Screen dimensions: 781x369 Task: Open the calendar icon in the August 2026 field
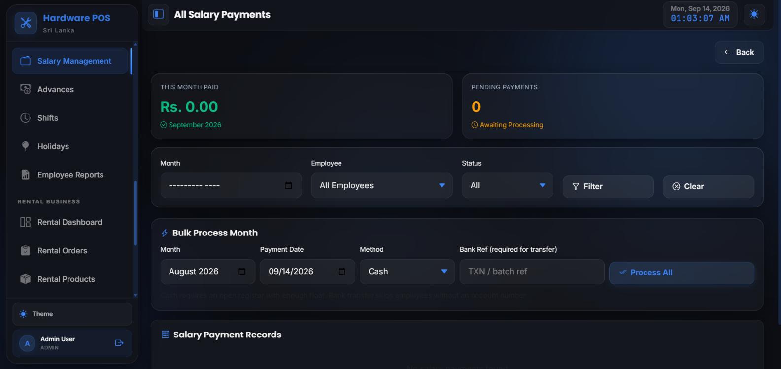pos(242,272)
